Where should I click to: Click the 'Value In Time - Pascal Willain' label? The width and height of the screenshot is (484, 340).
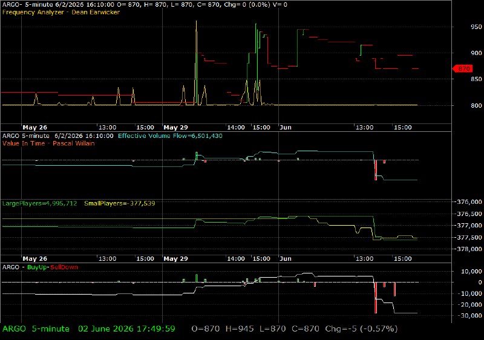(48, 143)
